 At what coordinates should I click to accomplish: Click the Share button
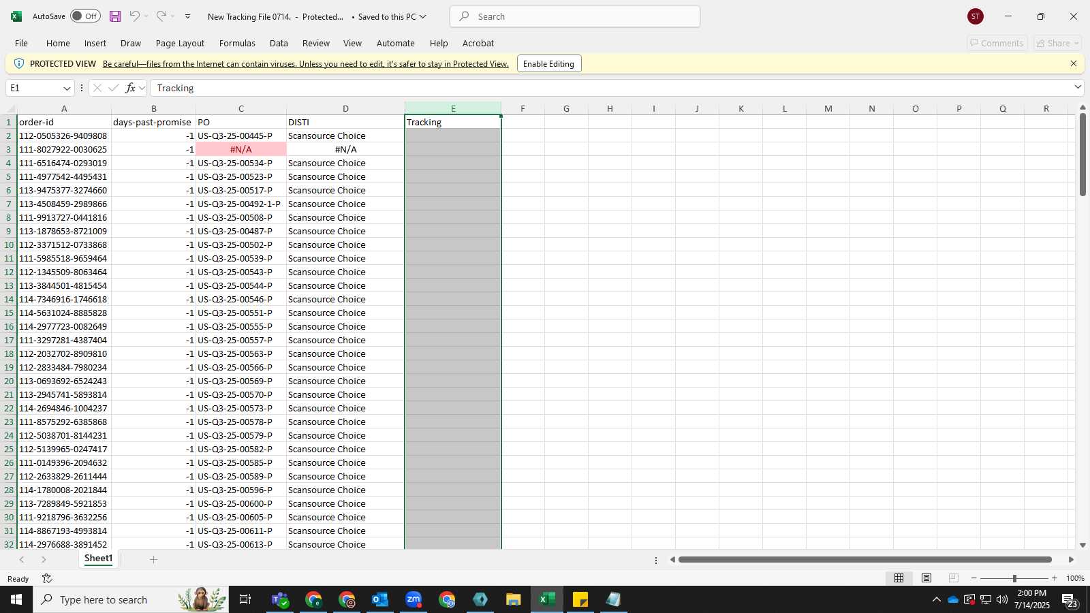1057,43
